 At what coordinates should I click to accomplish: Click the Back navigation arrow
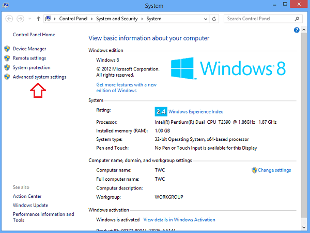click(x=9, y=19)
